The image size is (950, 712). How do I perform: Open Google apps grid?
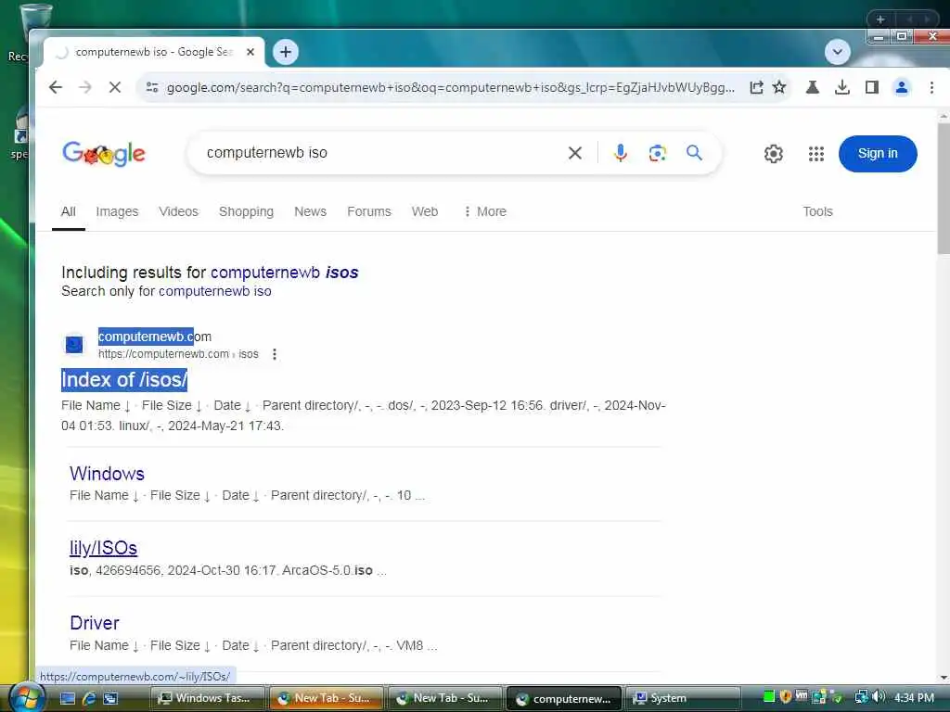click(816, 154)
